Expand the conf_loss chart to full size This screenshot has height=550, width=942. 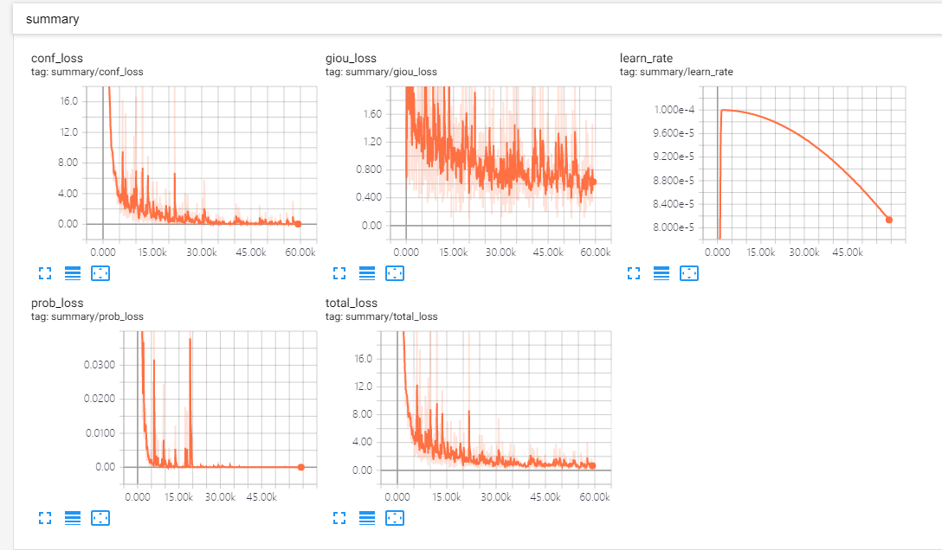(x=45, y=273)
